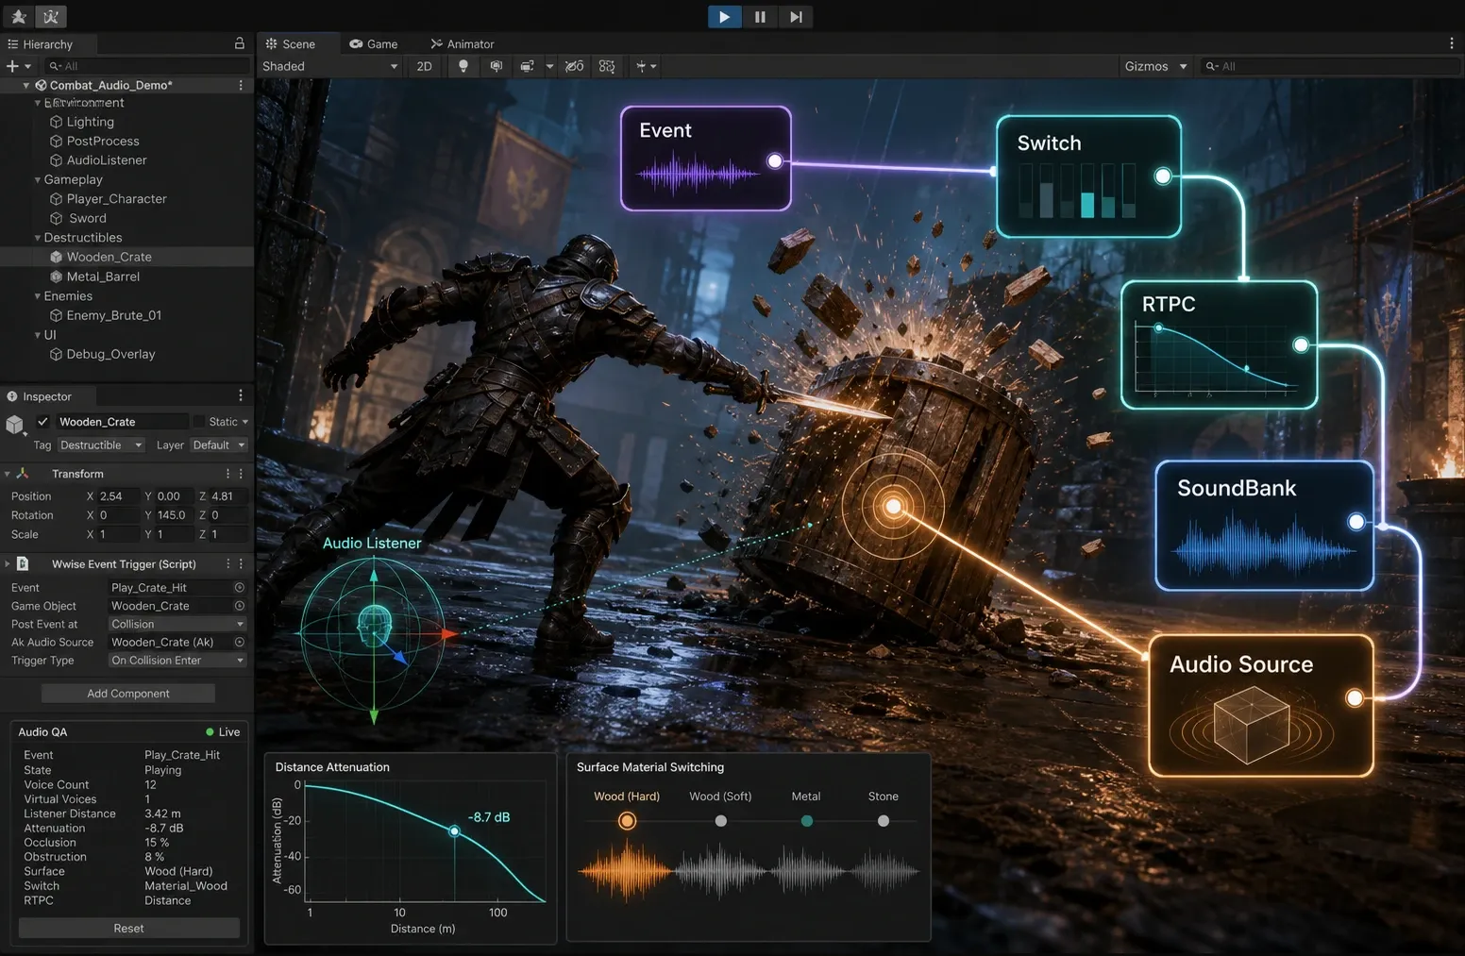Collapse the Destructibles tree group

click(38, 238)
